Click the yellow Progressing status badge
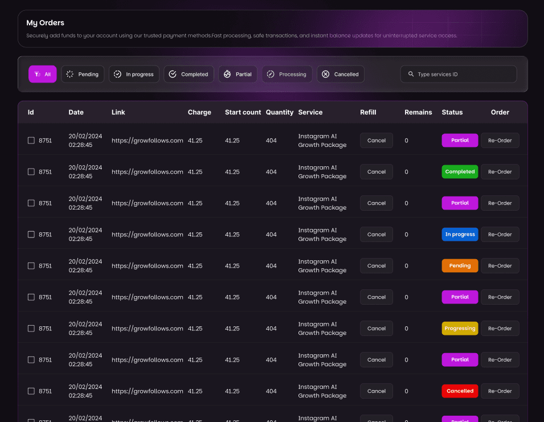 click(460, 329)
